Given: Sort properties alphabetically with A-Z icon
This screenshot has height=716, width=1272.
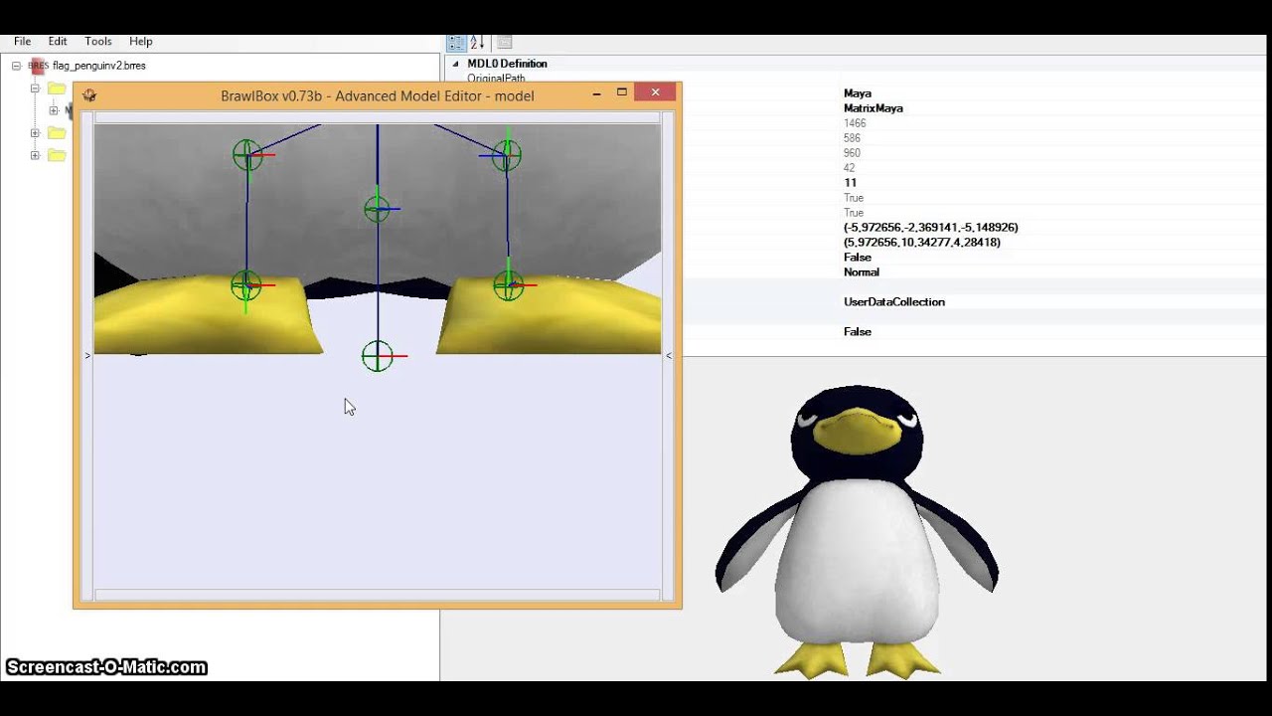Looking at the screenshot, I should (477, 43).
